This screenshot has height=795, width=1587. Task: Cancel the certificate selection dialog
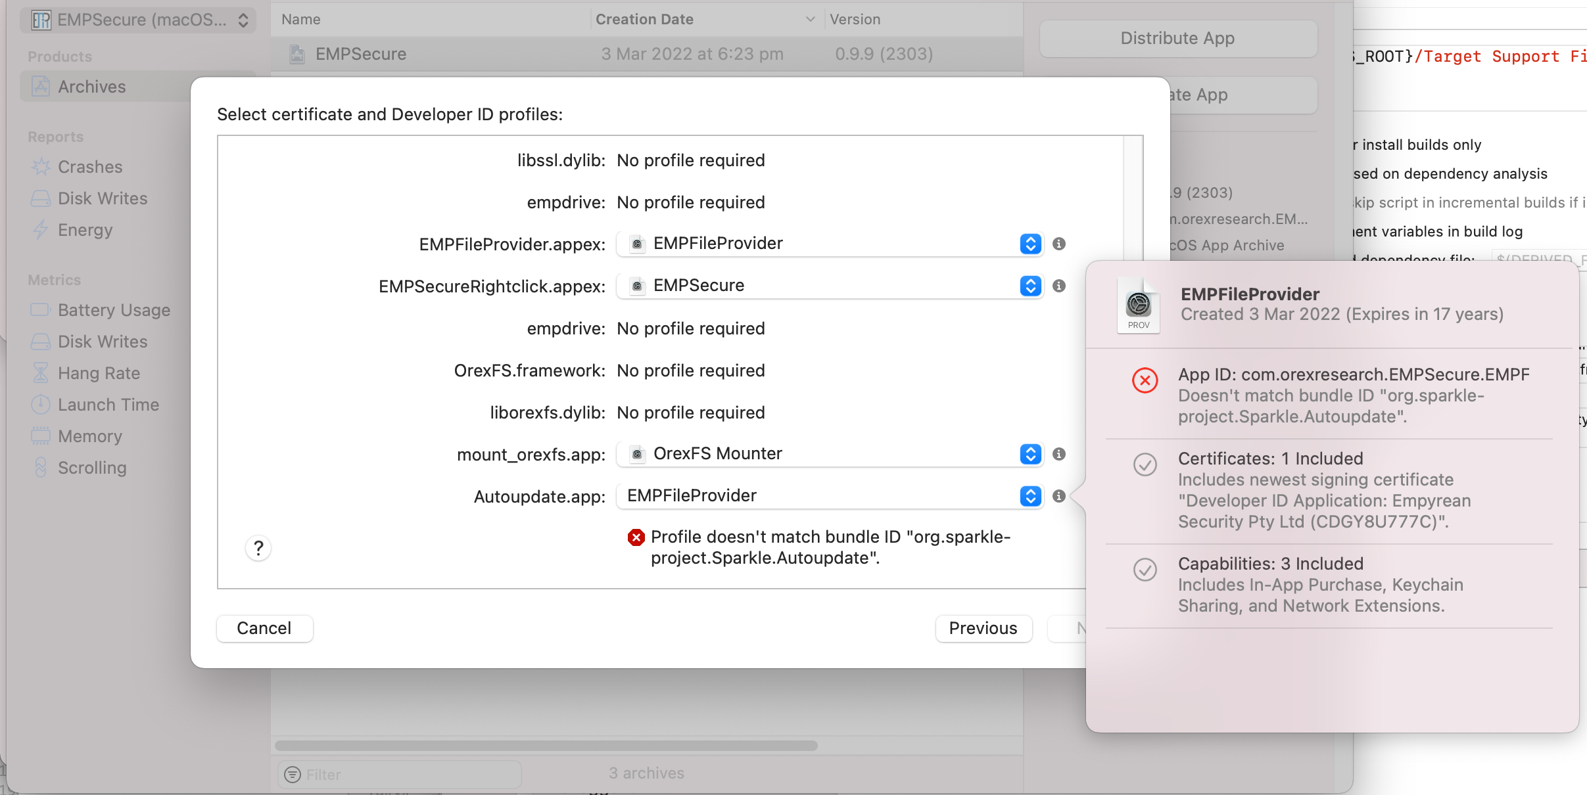[264, 628]
